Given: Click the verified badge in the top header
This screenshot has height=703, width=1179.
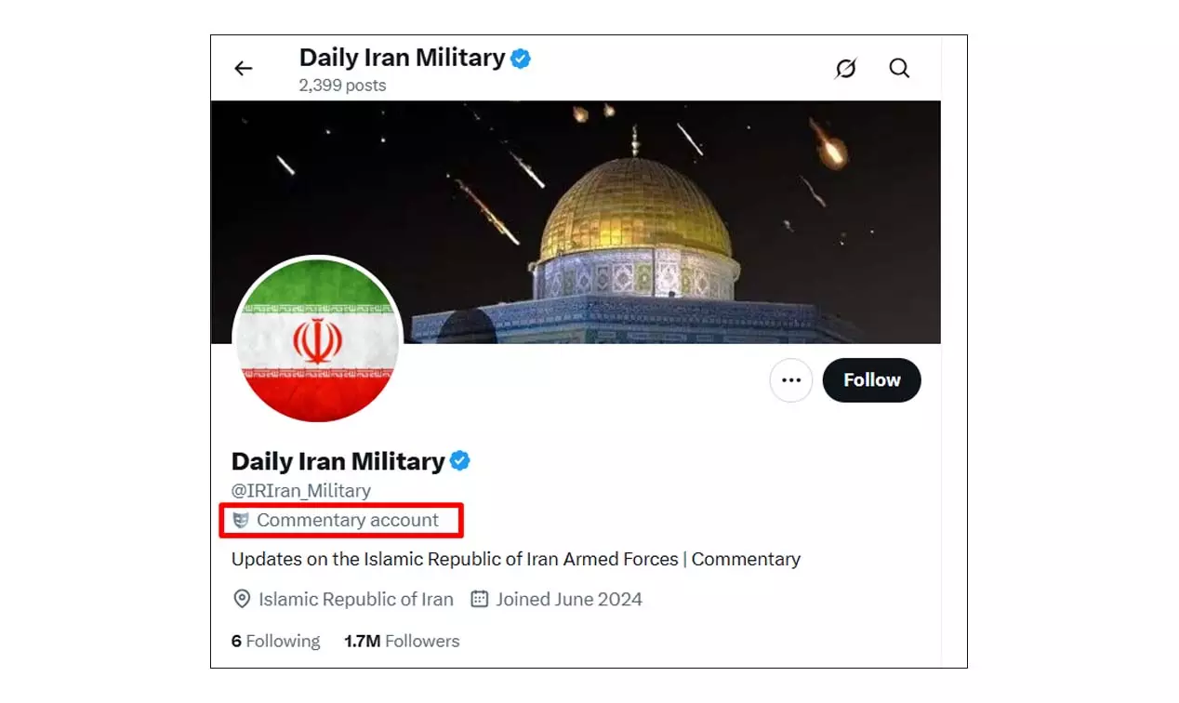Looking at the screenshot, I should pos(521,58).
